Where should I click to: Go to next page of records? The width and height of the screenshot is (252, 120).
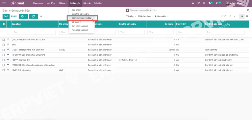click(234, 16)
